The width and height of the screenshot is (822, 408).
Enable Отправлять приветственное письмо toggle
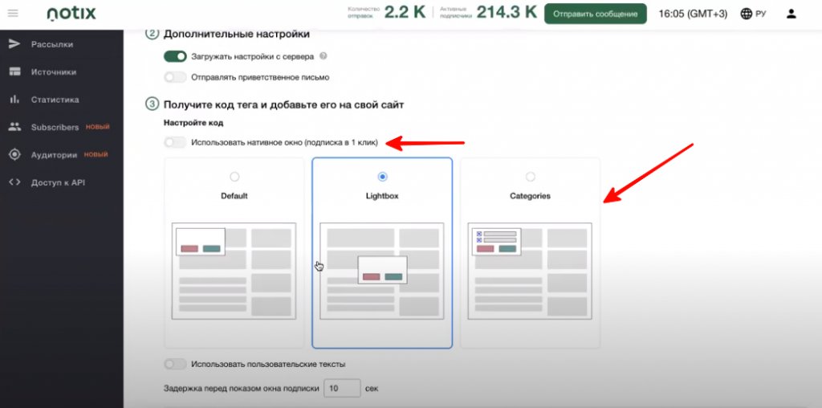[175, 77]
